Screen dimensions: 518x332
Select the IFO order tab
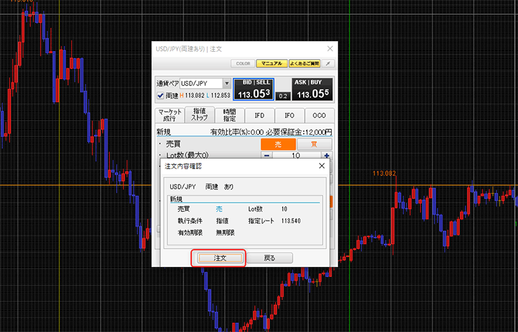pos(289,115)
